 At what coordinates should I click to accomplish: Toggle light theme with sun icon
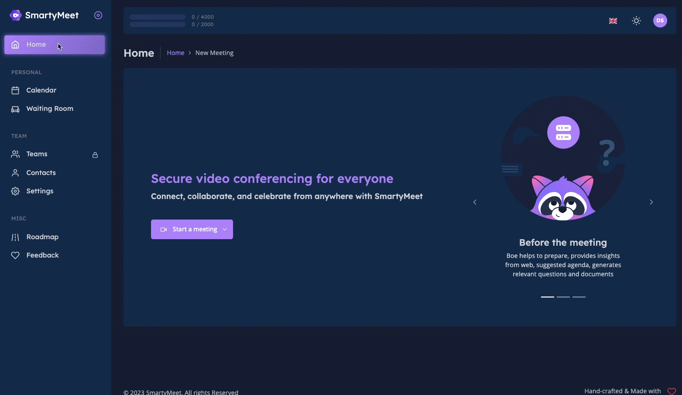(x=637, y=21)
